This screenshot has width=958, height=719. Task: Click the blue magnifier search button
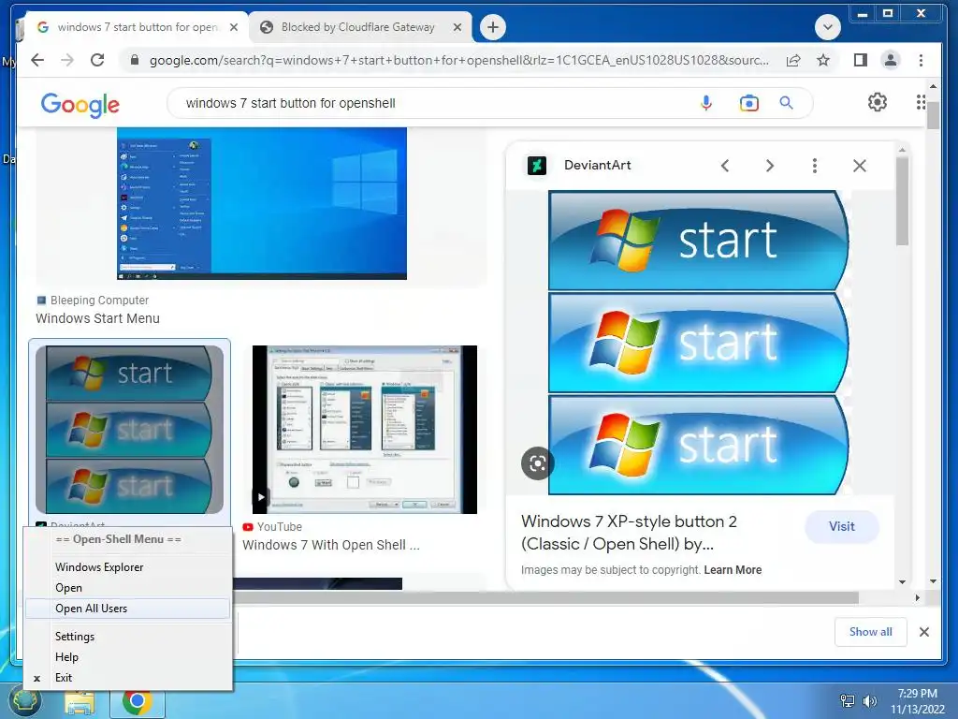pyautogui.click(x=786, y=103)
